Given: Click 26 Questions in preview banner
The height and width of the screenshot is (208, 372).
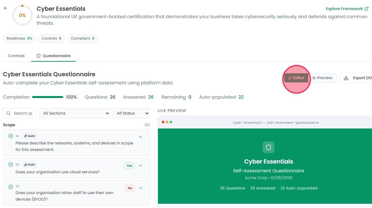Looking at the screenshot, I should pyautogui.click(x=232, y=188).
